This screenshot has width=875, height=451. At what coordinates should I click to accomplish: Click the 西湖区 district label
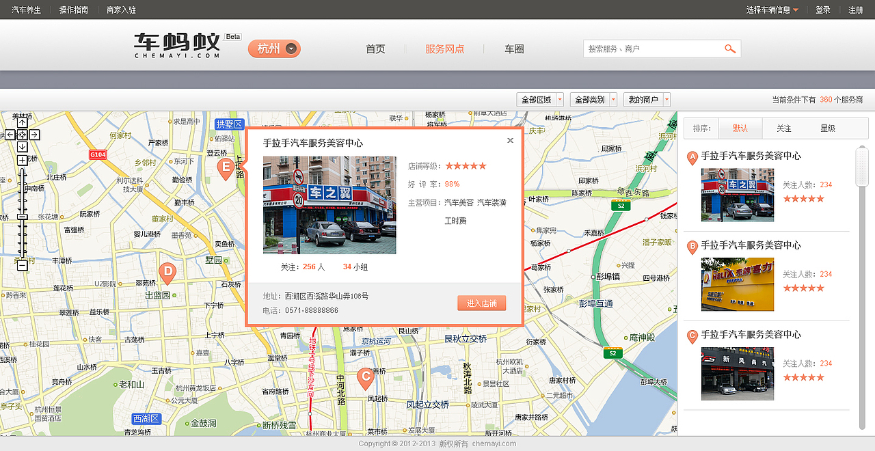click(146, 419)
